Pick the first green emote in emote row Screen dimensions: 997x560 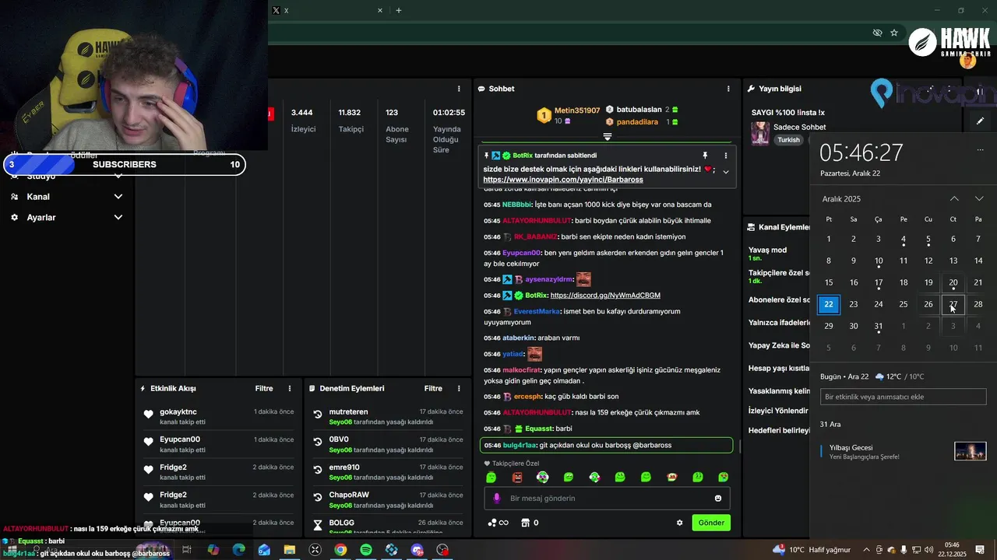coord(491,477)
